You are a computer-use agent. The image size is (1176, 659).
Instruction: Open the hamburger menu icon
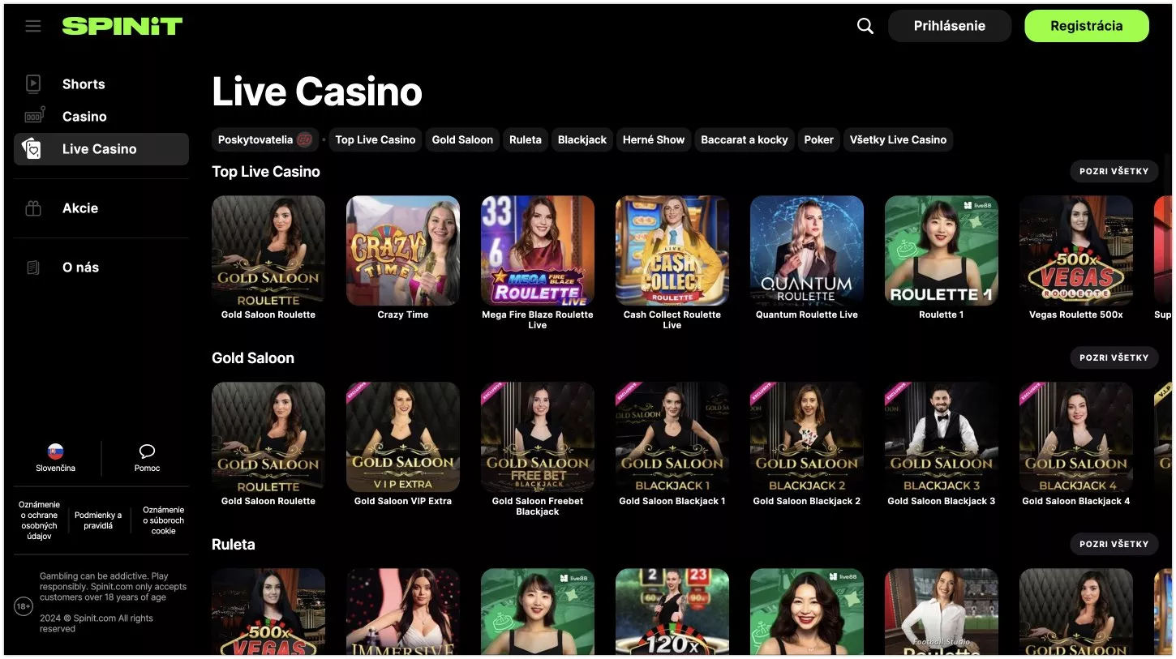[x=33, y=26]
